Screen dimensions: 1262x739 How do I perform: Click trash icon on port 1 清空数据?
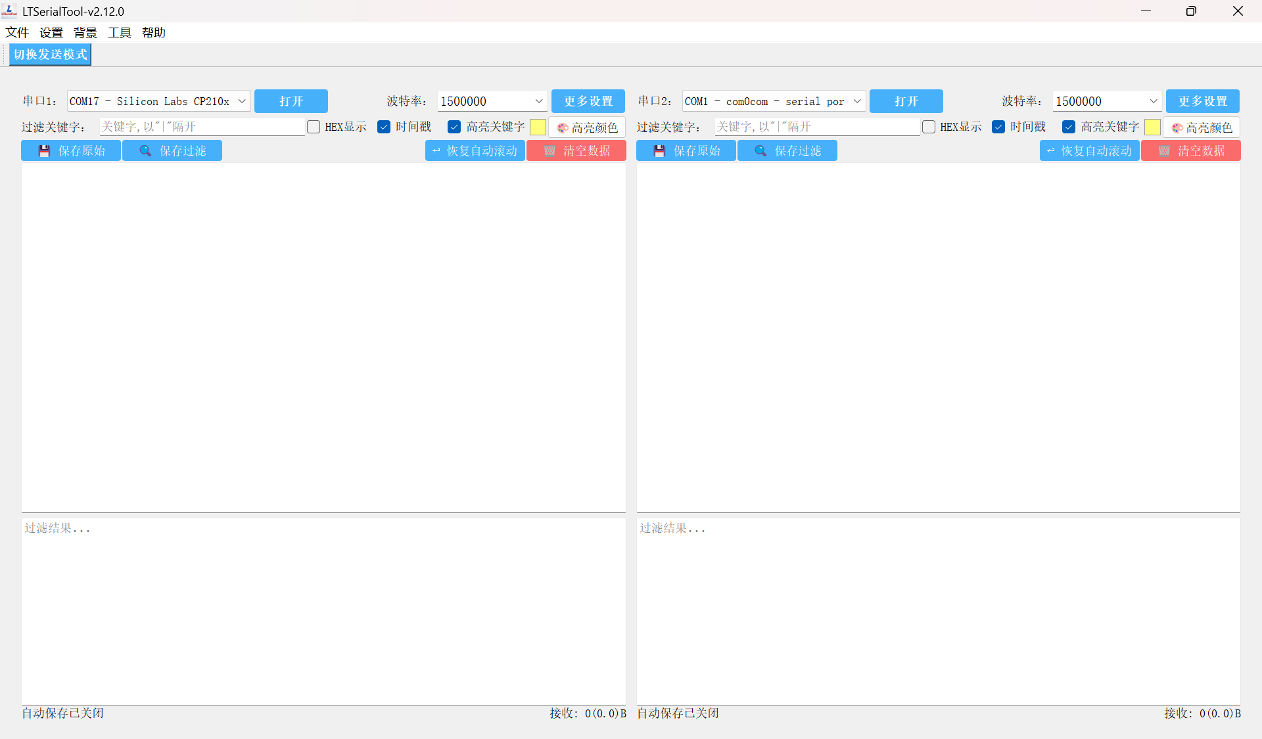pos(549,151)
